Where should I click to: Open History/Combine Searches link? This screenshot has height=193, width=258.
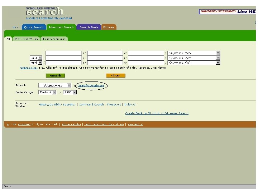(x=57, y=104)
